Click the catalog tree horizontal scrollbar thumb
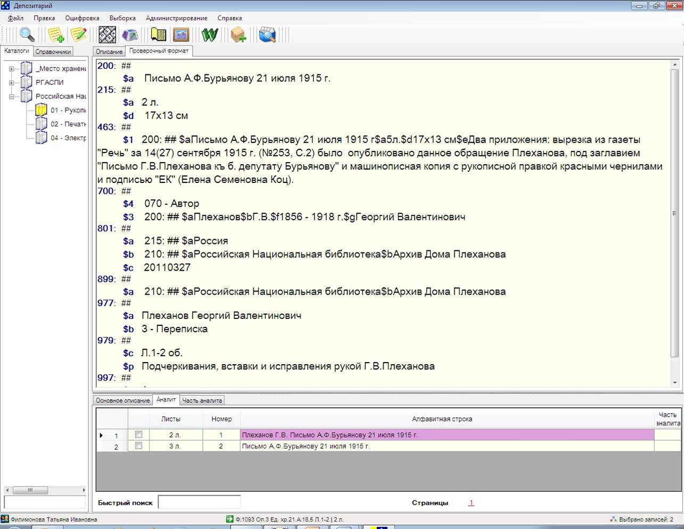 (x=30, y=490)
